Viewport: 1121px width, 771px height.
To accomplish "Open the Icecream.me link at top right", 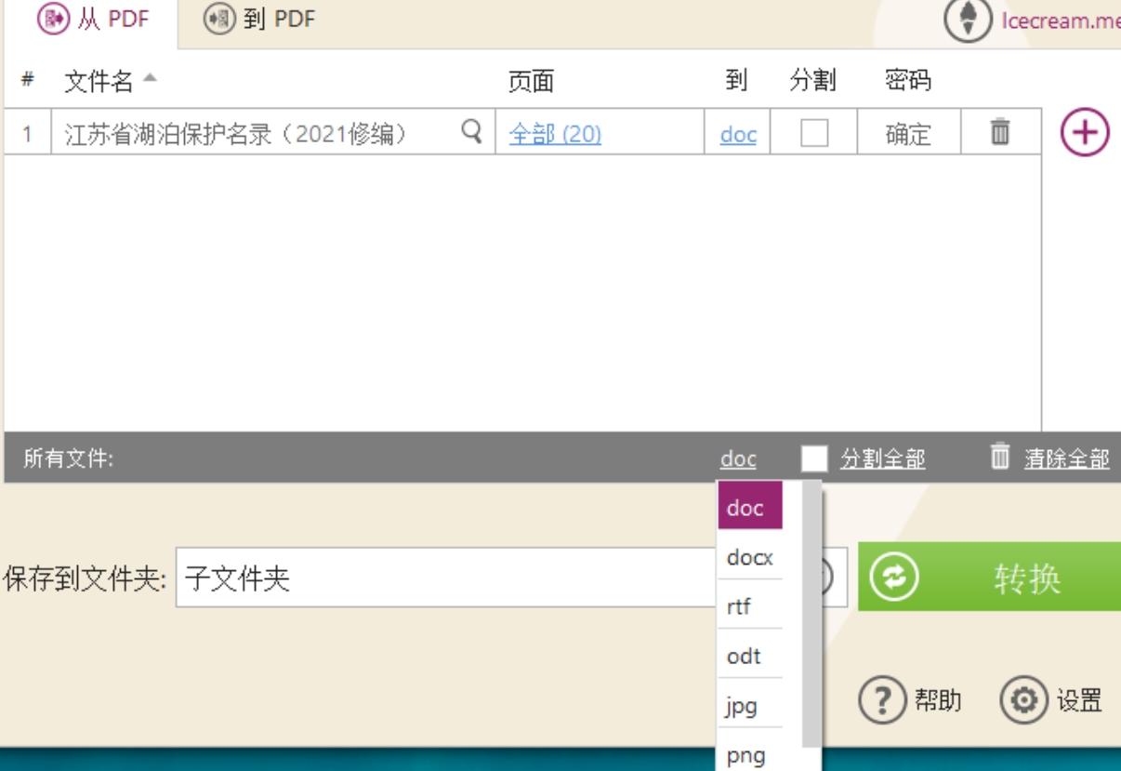I will [x=1061, y=21].
